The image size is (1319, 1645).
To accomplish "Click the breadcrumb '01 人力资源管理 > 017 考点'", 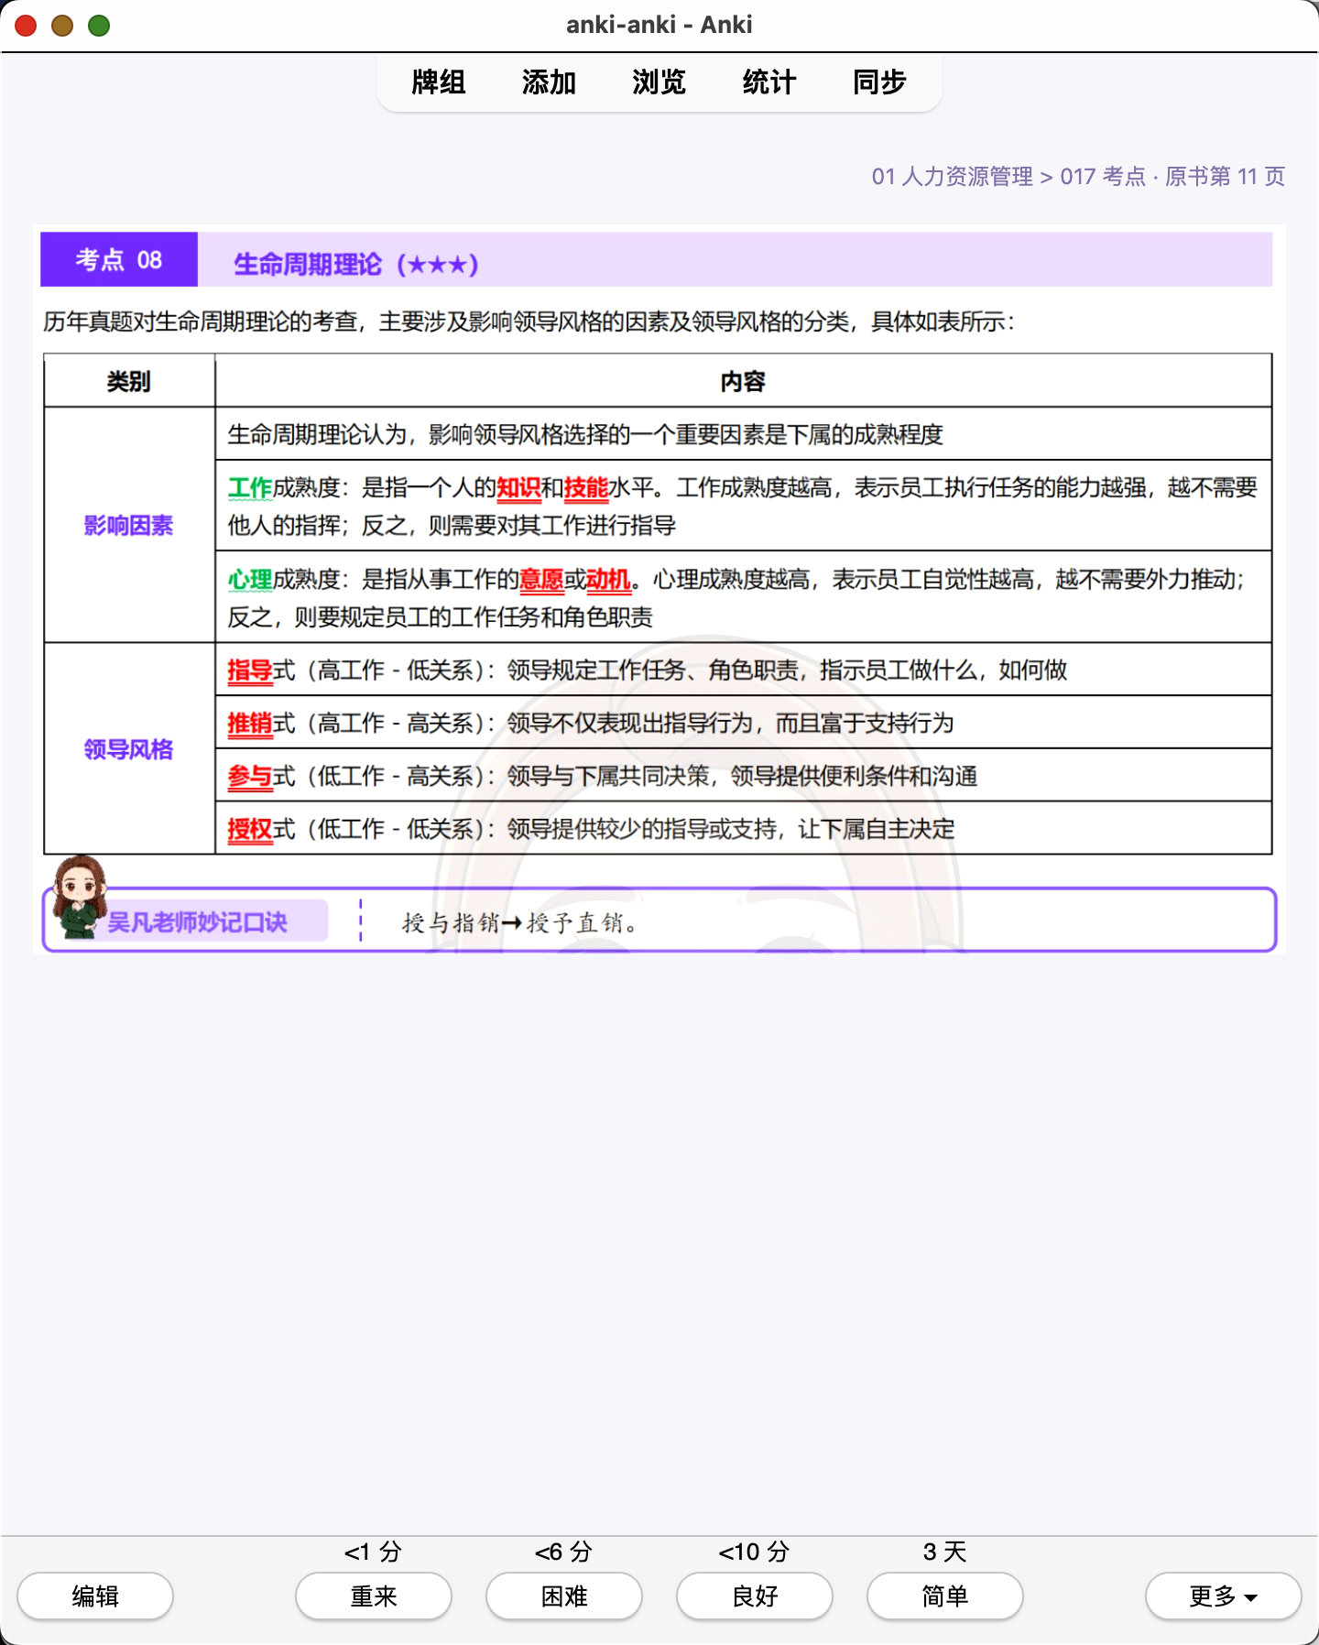I will (1008, 177).
